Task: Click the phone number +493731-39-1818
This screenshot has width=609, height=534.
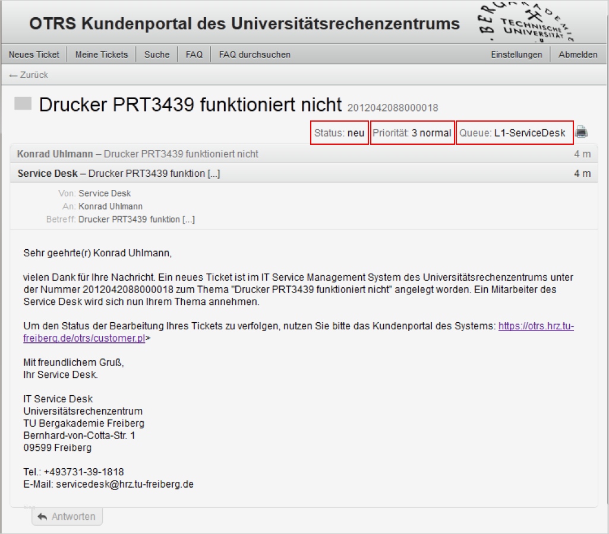Action: tap(84, 472)
